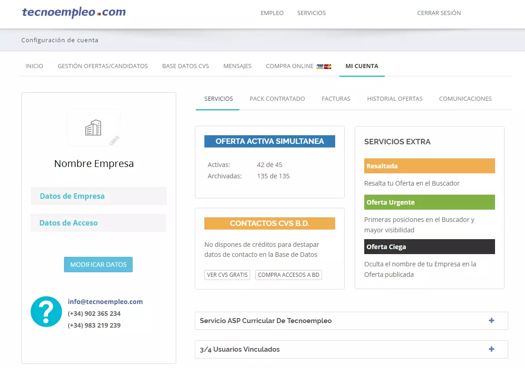
Task: Click the Visa icon next to COMPRA ONLINE
Action: point(320,67)
